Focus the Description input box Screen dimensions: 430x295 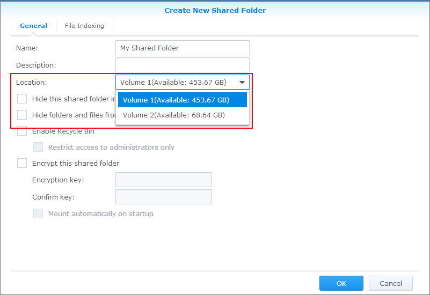tap(182, 65)
